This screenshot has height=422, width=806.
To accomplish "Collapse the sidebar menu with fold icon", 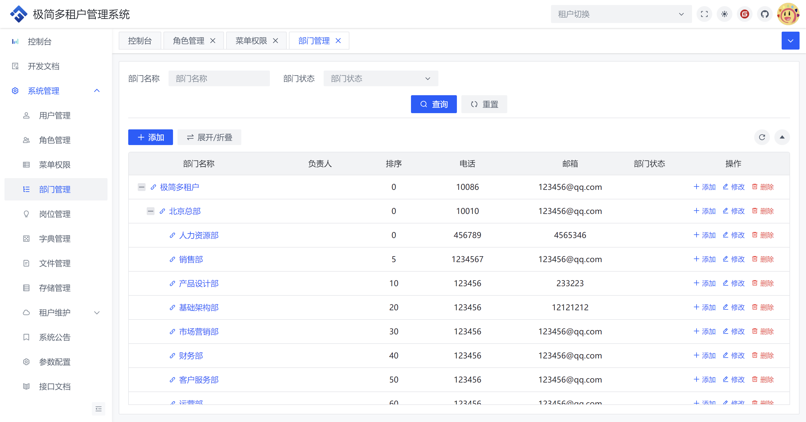I will click(x=98, y=409).
